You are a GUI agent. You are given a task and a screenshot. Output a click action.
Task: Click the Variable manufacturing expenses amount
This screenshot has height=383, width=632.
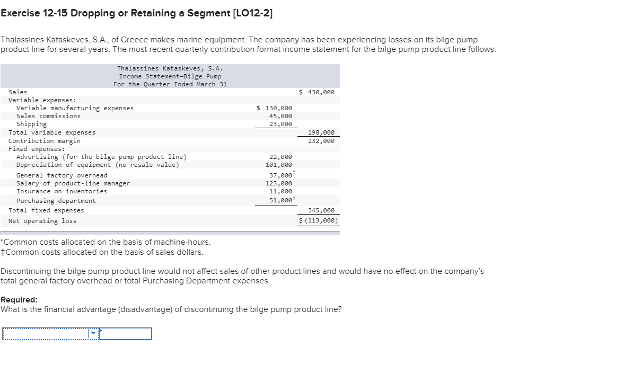click(x=276, y=108)
